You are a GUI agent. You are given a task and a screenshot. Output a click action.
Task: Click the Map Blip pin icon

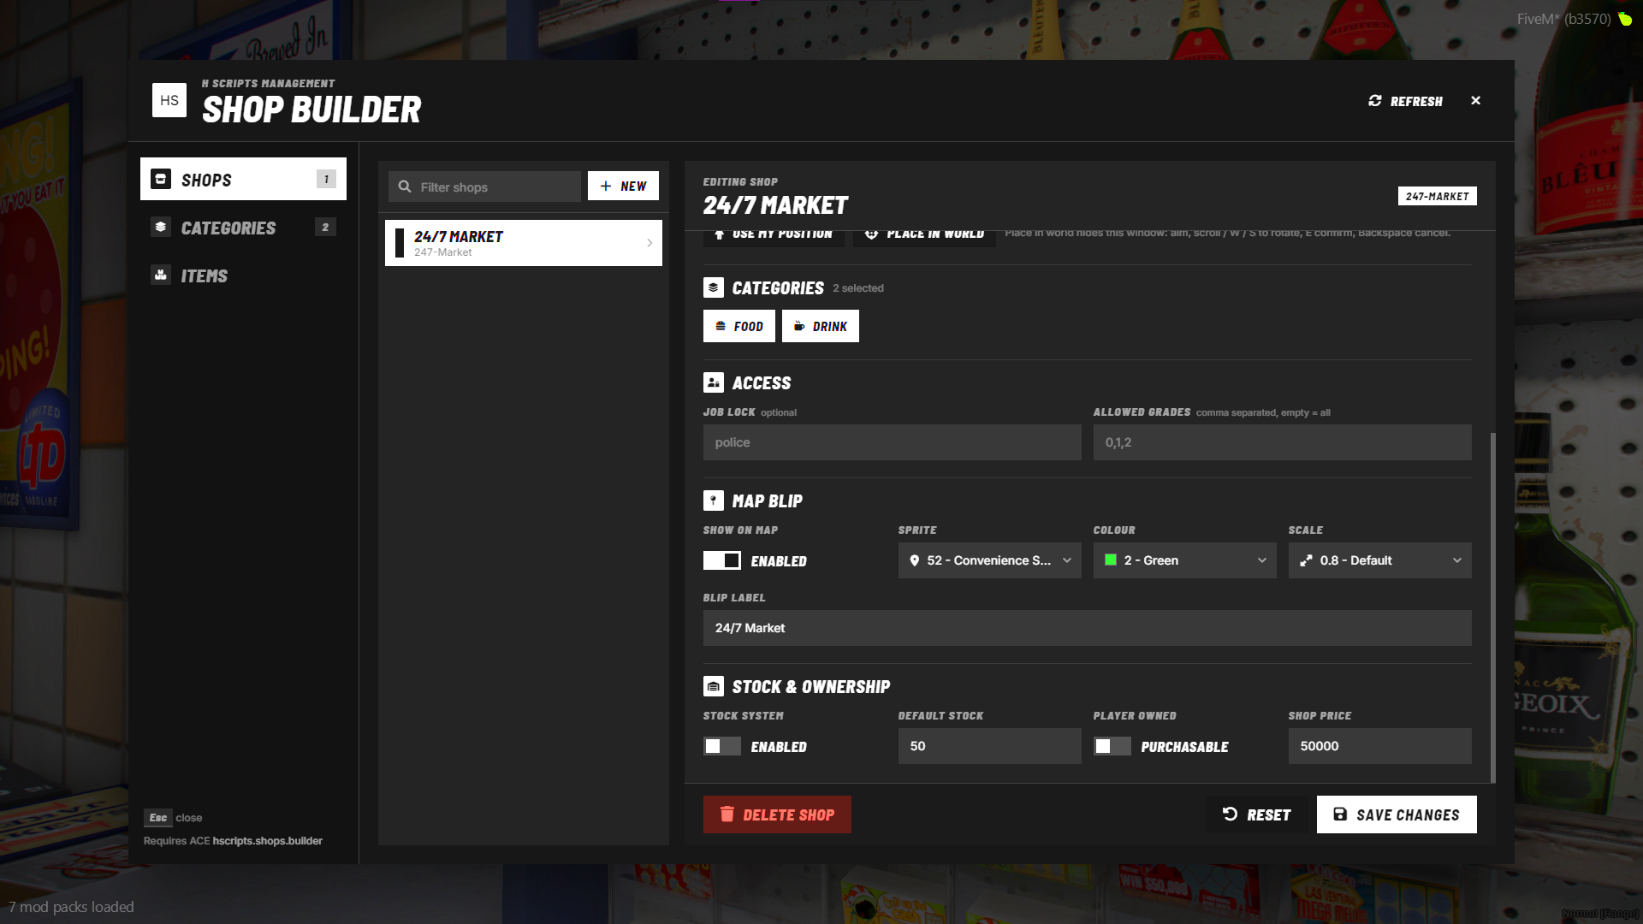click(714, 500)
